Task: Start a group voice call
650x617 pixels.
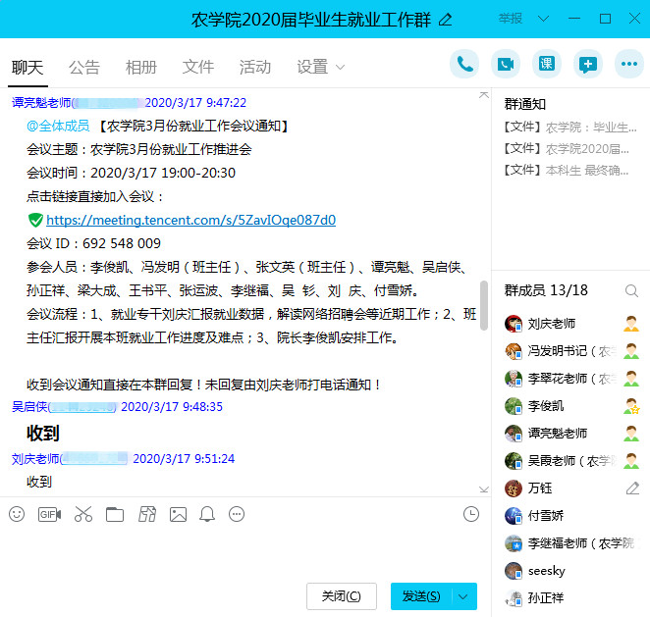Action: pyautogui.click(x=464, y=65)
